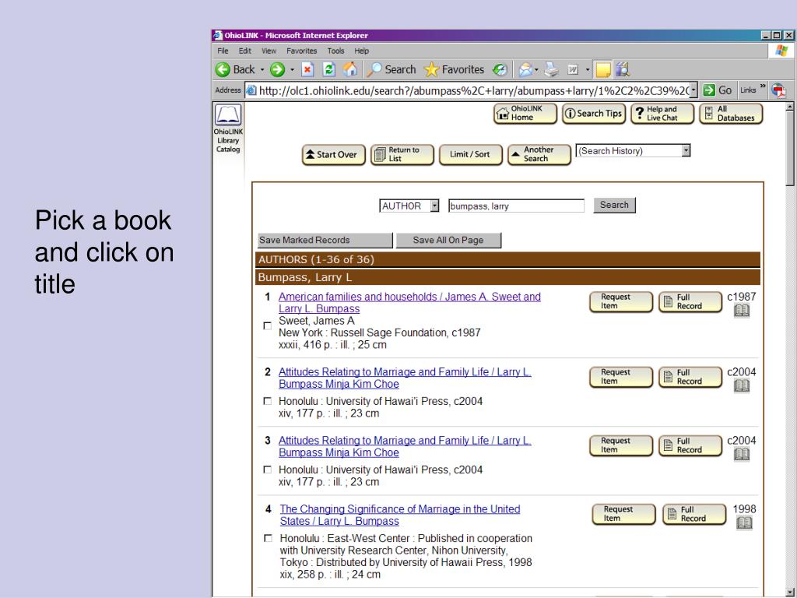
Task: Go to browser Home page icon
Action: 350,69
